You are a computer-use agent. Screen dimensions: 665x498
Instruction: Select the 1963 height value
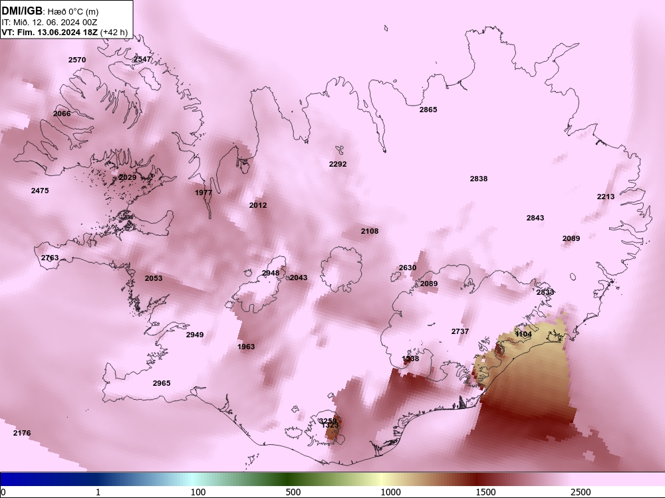coord(246,347)
